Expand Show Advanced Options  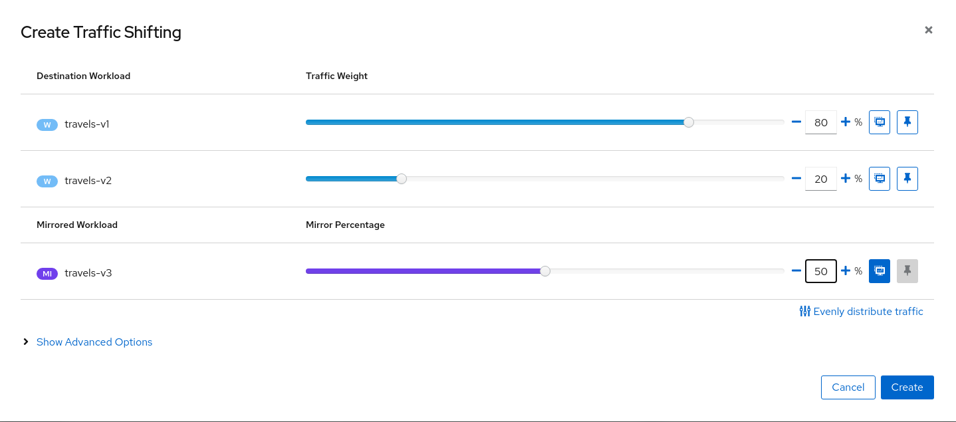[94, 342]
